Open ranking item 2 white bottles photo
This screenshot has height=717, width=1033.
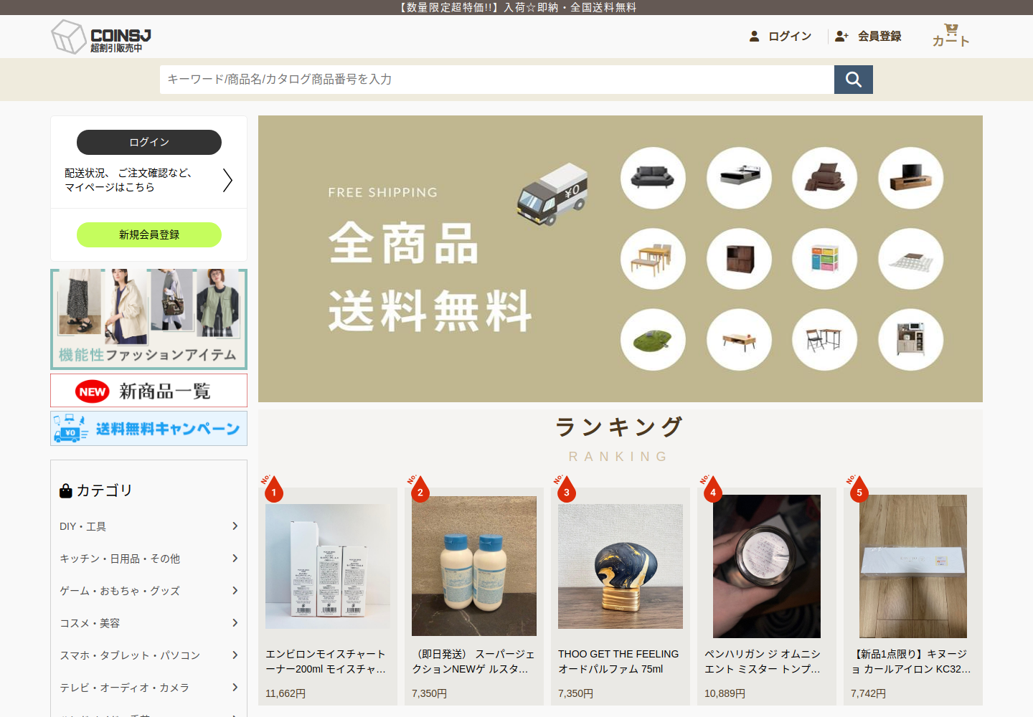pos(474,566)
